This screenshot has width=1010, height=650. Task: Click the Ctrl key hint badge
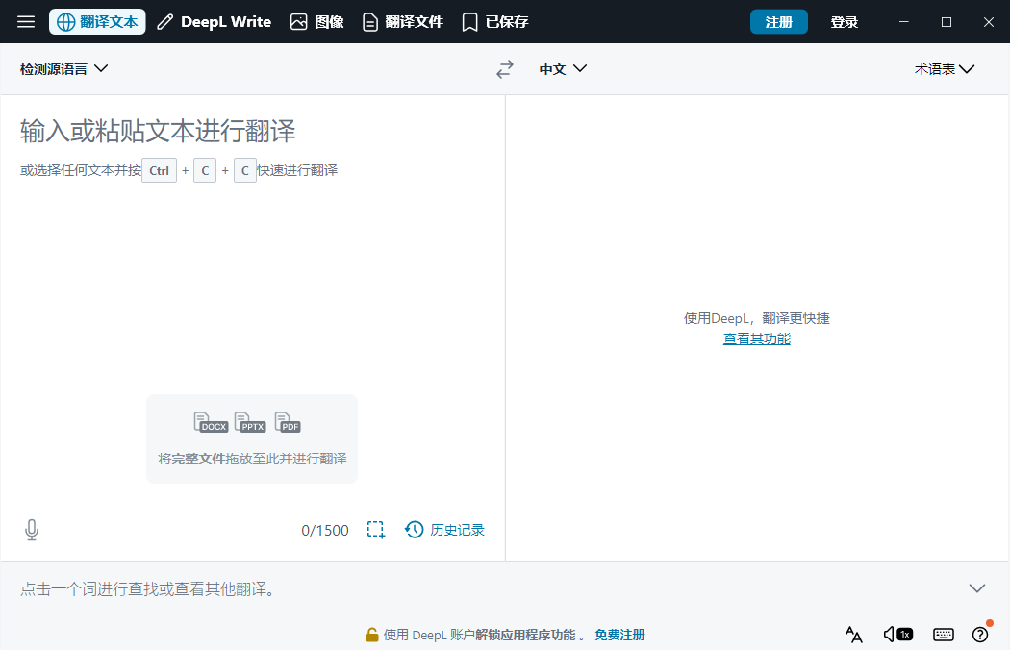(159, 171)
